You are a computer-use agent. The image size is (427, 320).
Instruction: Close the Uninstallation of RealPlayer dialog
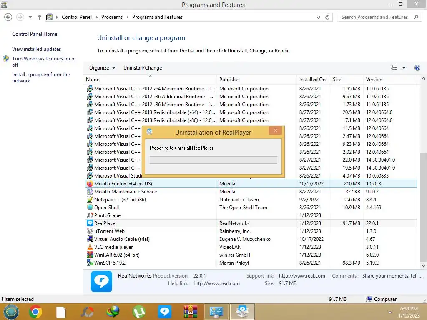276,130
